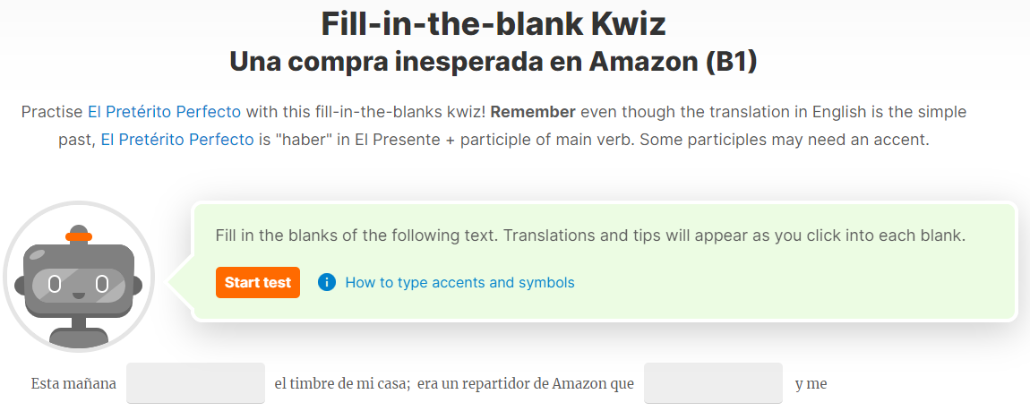The image size is (1030, 411).
Task: Click the Fill in the blanks instruction text
Action: point(590,235)
